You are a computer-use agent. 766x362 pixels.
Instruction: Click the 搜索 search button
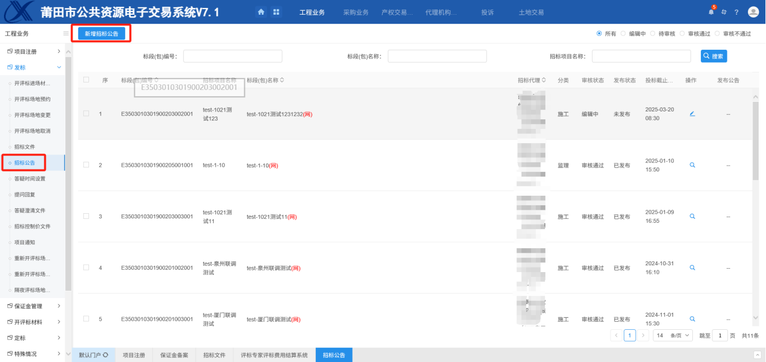coord(713,56)
